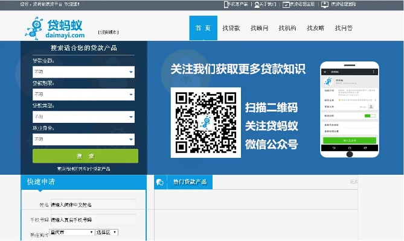The width and height of the screenshot is (404, 241).
Task: Go to the 首页 tab
Action: coord(204,28)
